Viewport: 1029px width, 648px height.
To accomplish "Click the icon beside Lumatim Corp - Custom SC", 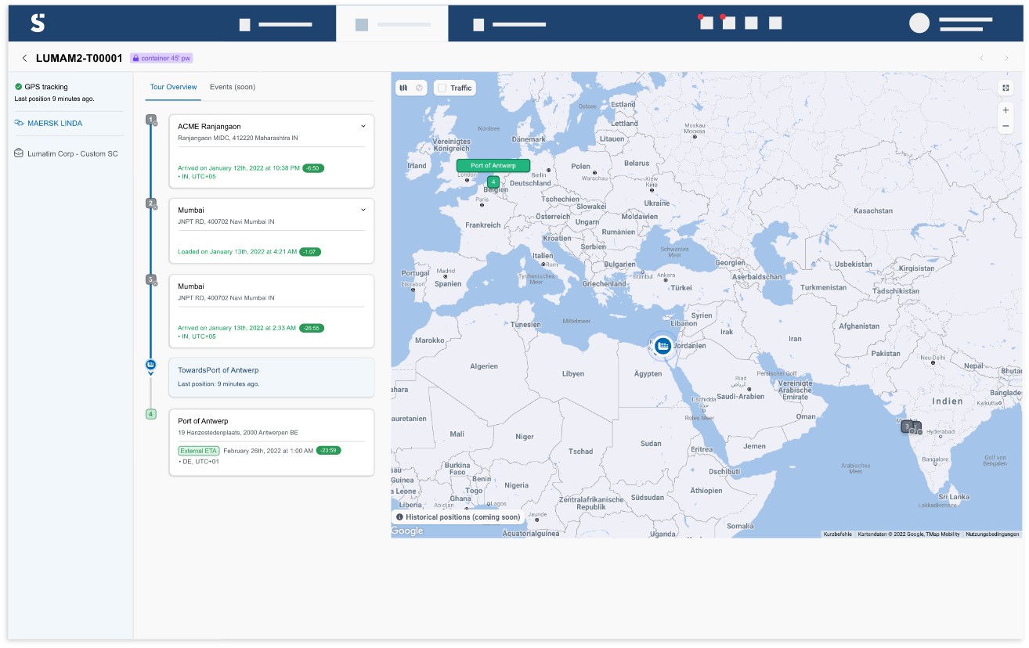I will point(19,153).
